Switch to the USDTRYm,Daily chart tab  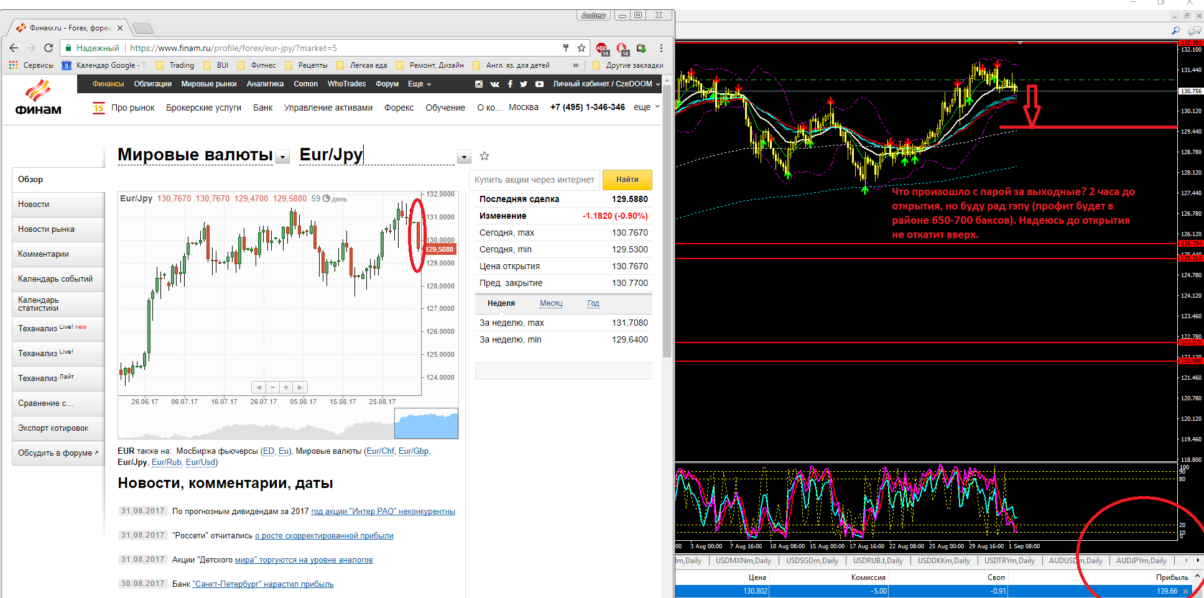(1009, 561)
